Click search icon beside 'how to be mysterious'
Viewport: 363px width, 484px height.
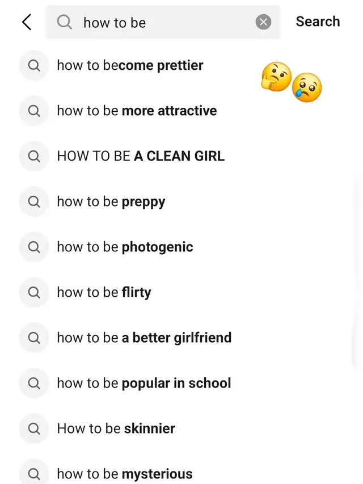click(x=34, y=474)
